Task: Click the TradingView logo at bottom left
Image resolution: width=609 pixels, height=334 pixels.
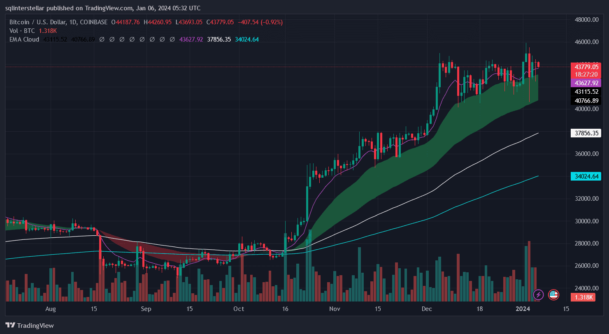Action: (x=30, y=325)
